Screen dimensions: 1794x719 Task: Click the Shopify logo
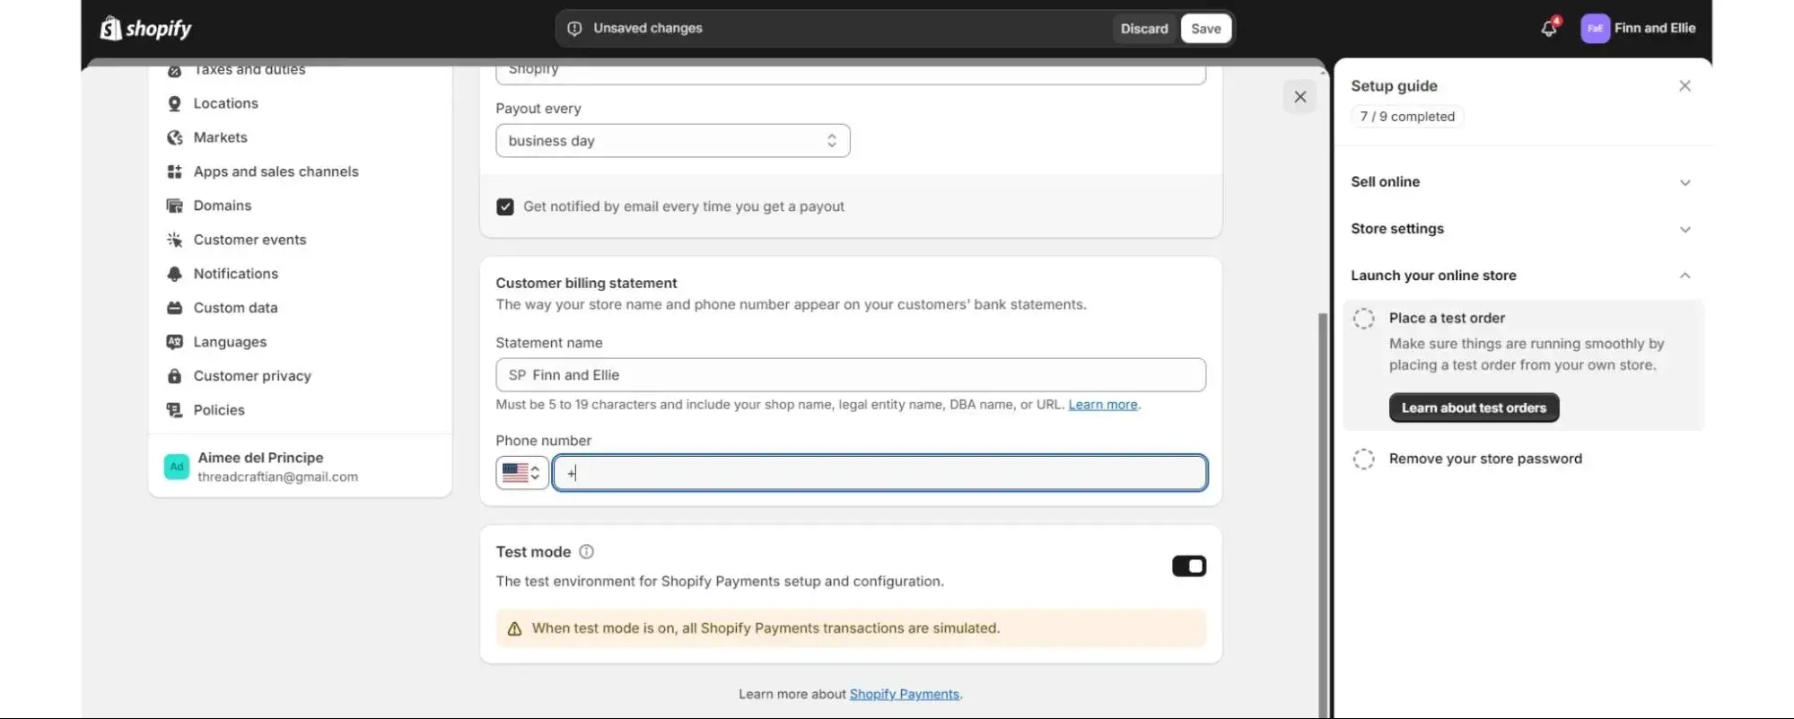pos(145,29)
